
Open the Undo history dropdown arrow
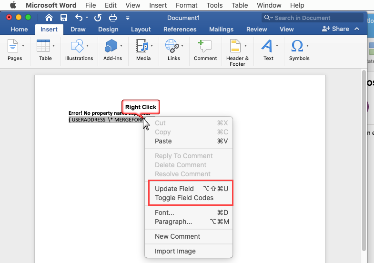[x=87, y=18]
